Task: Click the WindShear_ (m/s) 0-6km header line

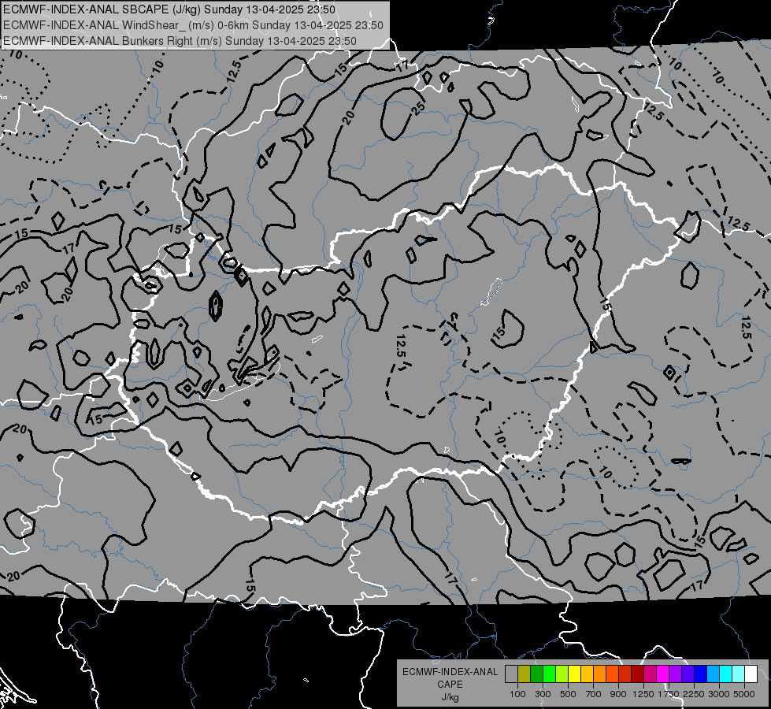Action: click(x=193, y=25)
